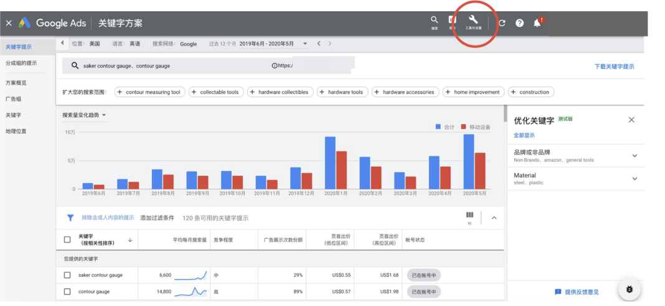Add the contour measuring tool suggestion chip

(148, 92)
